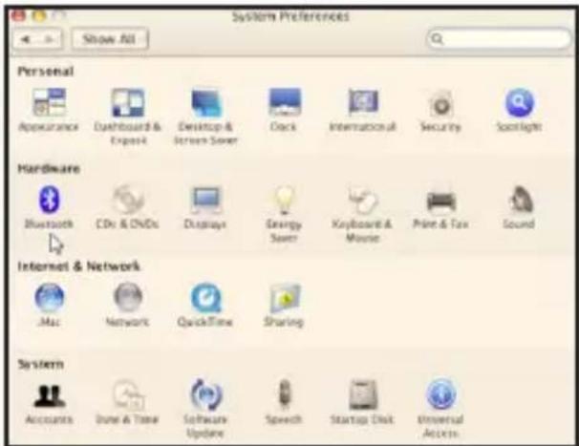Screen dimensions: 579x446
Task: Click the System section heading
Action: click(41, 365)
